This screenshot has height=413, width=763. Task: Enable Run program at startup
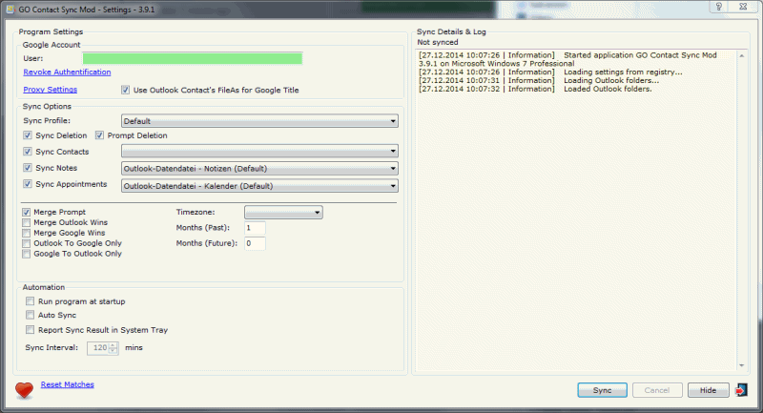click(x=31, y=301)
